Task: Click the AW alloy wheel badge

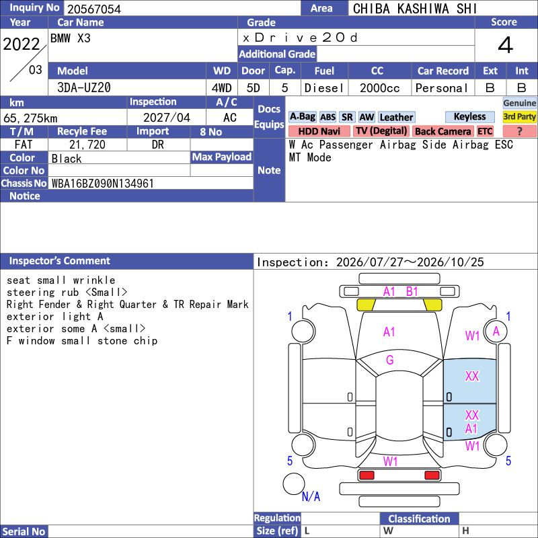Action: point(367,117)
